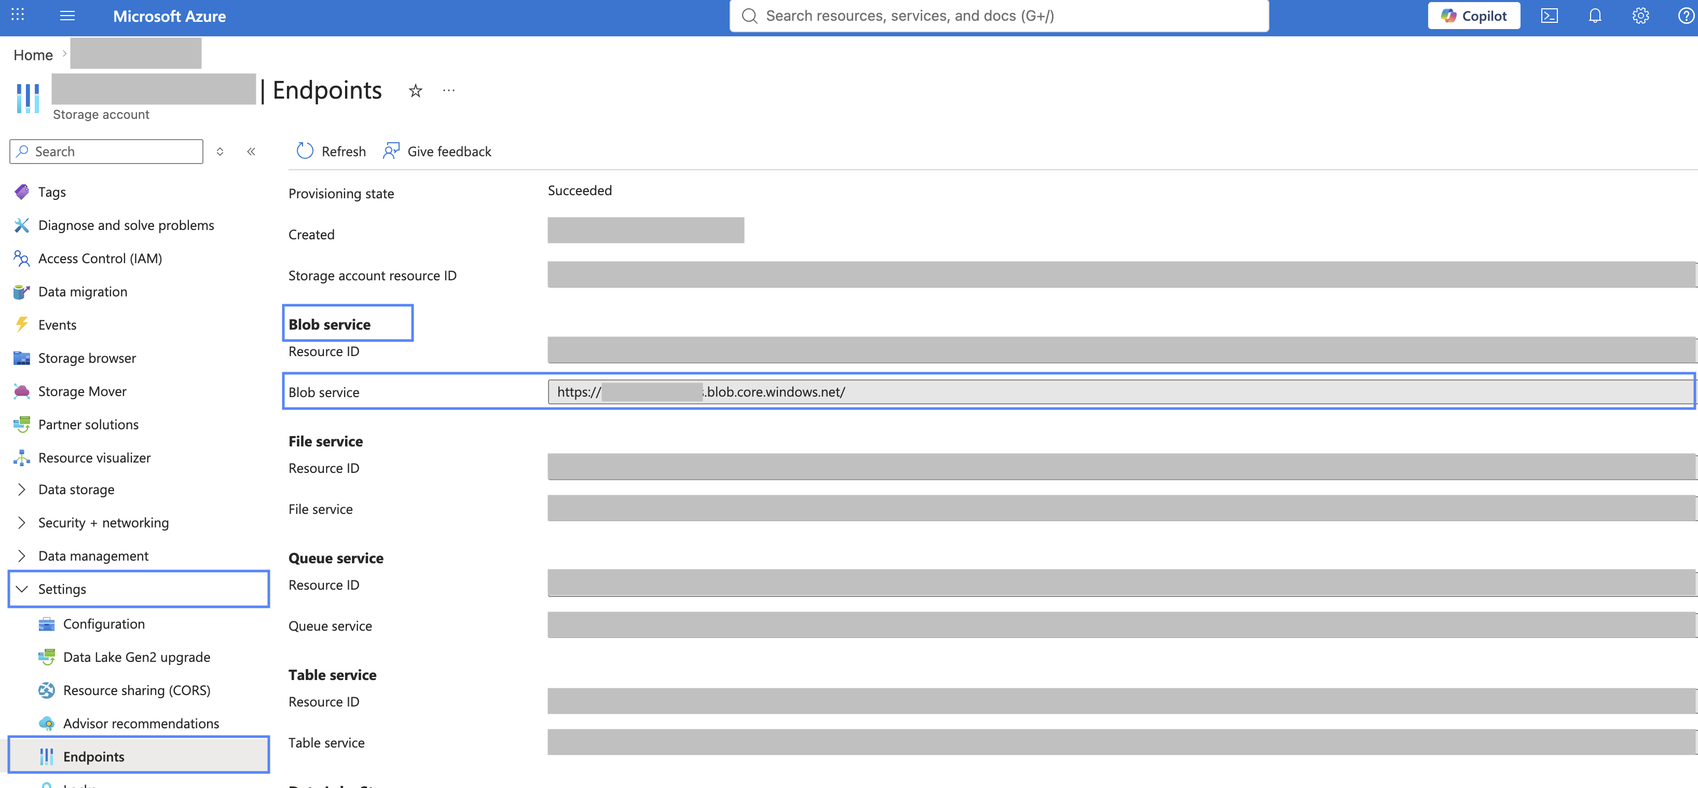This screenshot has width=1698, height=788.
Task: Click the Refresh circular arrow icon
Action: tap(305, 151)
